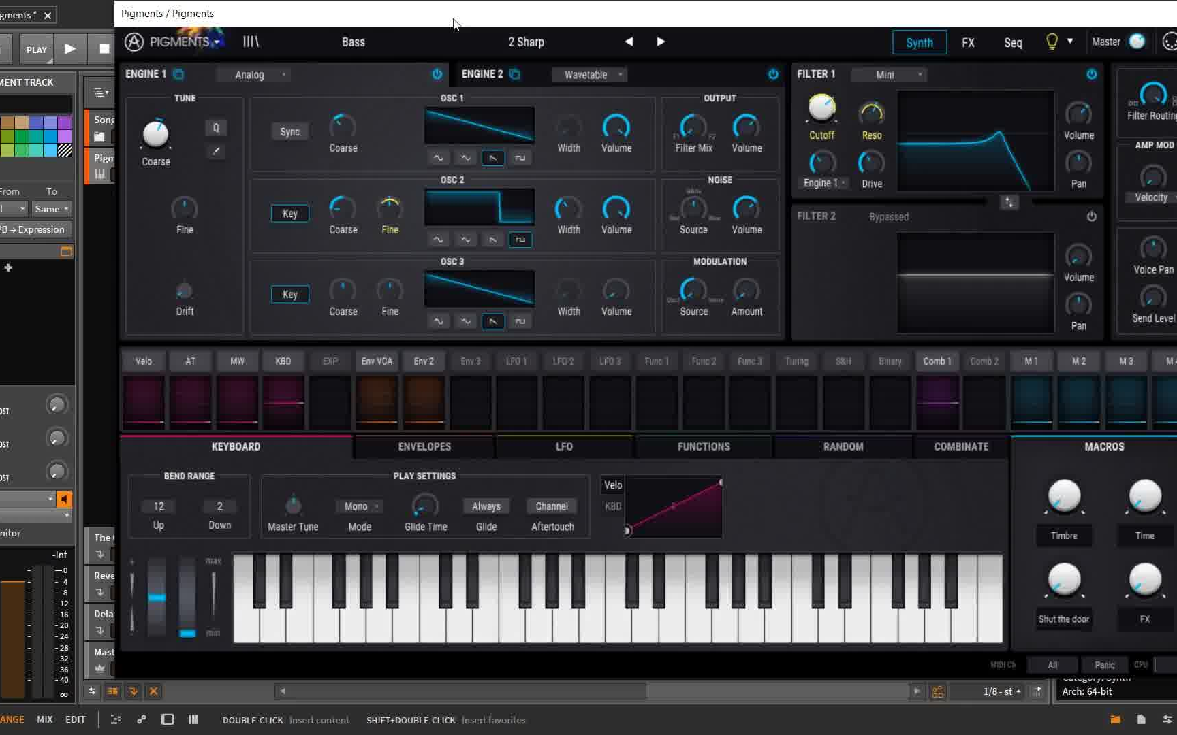Click the Timbre macro knob

[x=1063, y=496]
